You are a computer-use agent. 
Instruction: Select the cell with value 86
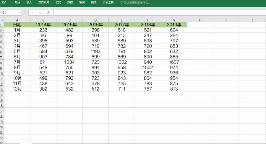tap(43, 35)
